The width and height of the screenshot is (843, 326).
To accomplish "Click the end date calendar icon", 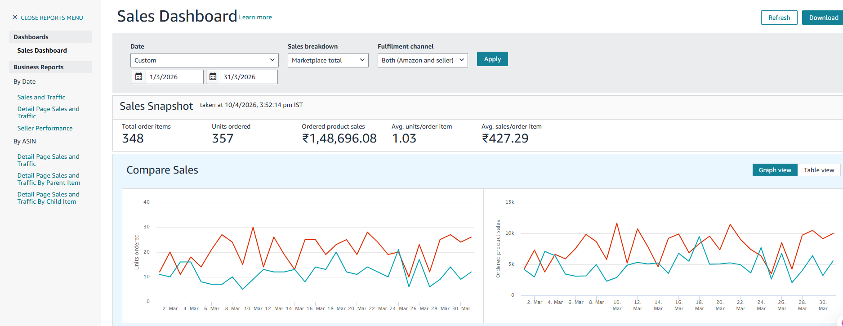I will (x=213, y=77).
